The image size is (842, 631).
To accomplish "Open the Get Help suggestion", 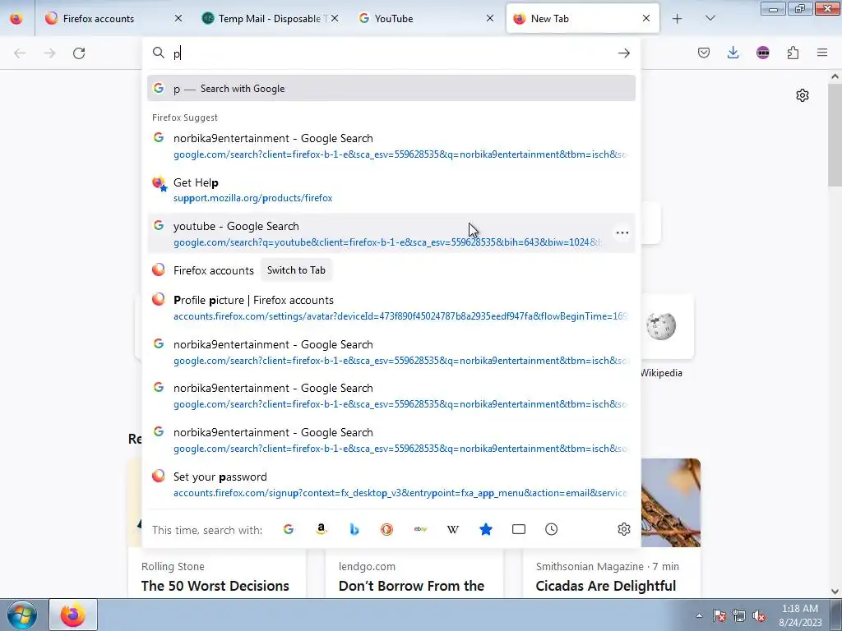I will (x=391, y=190).
